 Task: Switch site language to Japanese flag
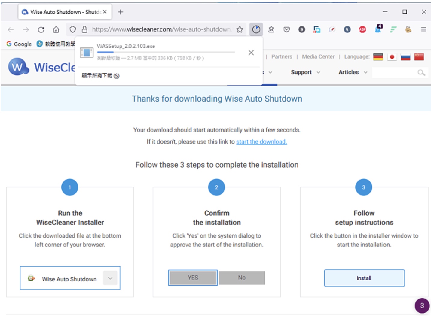click(x=392, y=57)
